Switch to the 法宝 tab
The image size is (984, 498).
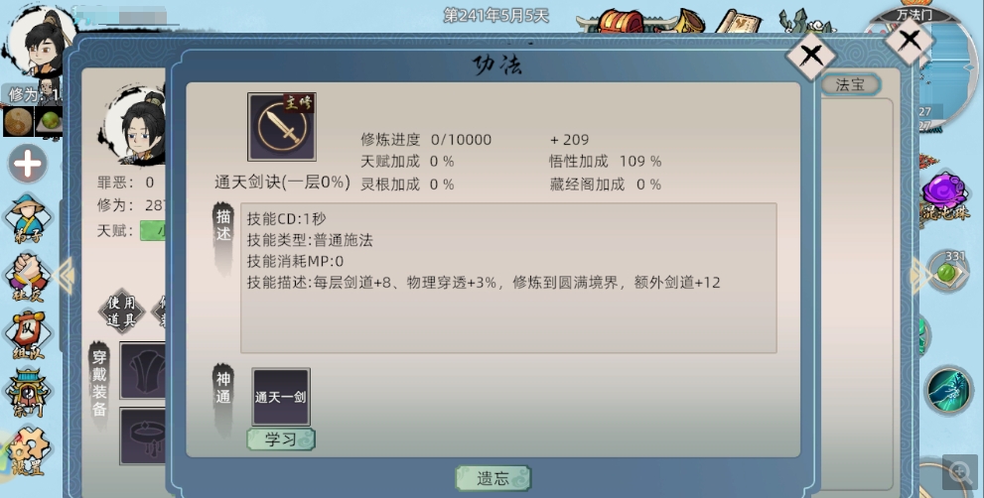click(850, 84)
